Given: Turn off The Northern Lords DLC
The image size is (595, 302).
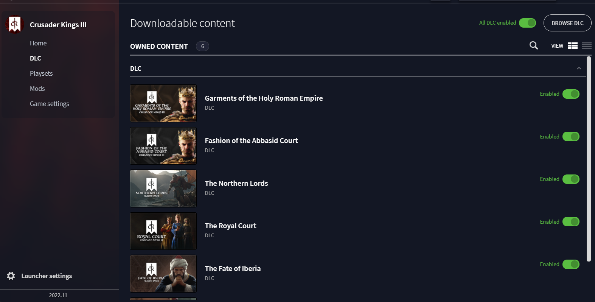Looking at the screenshot, I should tap(571, 179).
